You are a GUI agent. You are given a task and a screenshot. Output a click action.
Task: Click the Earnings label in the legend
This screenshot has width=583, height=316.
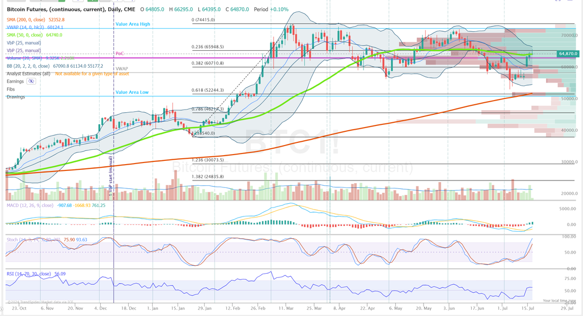tap(15, 82)
